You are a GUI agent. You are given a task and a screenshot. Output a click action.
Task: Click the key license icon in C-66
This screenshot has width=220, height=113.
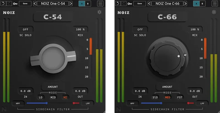pyautogui.click(x=130, y=4)
